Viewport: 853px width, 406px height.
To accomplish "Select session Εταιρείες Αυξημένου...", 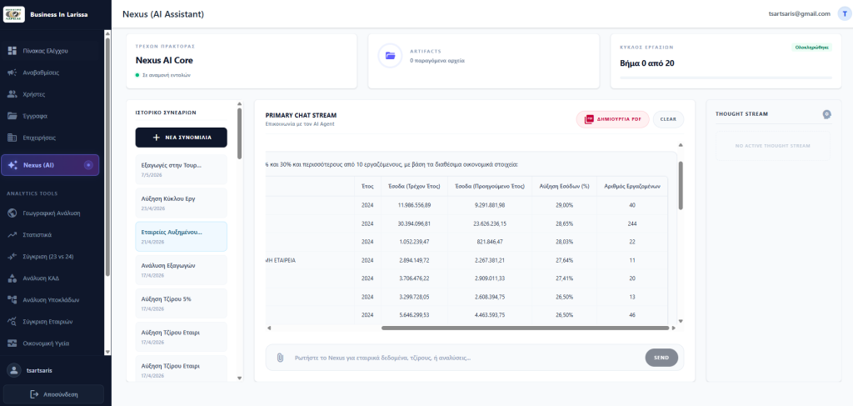I will (x=181, y=236).
